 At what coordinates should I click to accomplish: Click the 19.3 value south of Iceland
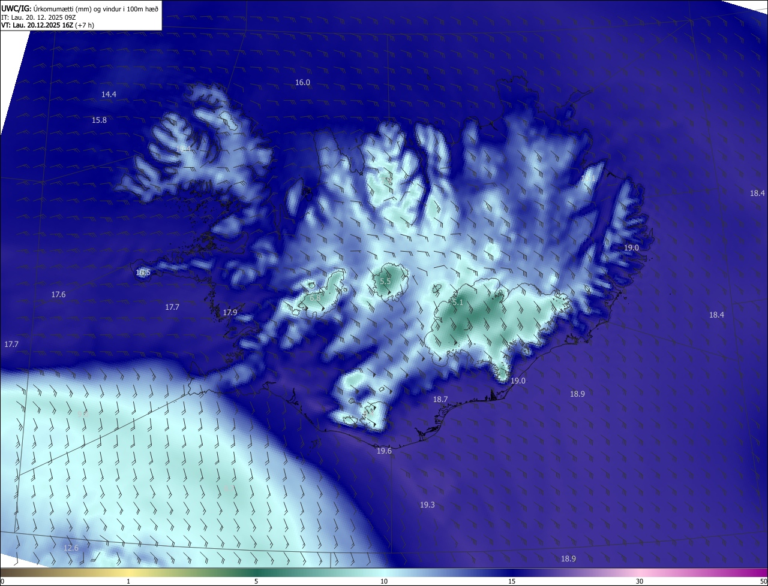(x=427, y=506)
